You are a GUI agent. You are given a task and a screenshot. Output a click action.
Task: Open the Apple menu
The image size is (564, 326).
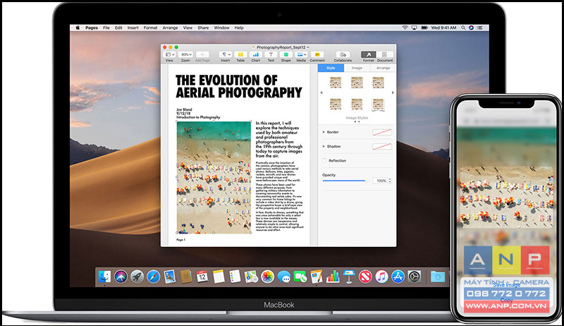click(78, 28)
